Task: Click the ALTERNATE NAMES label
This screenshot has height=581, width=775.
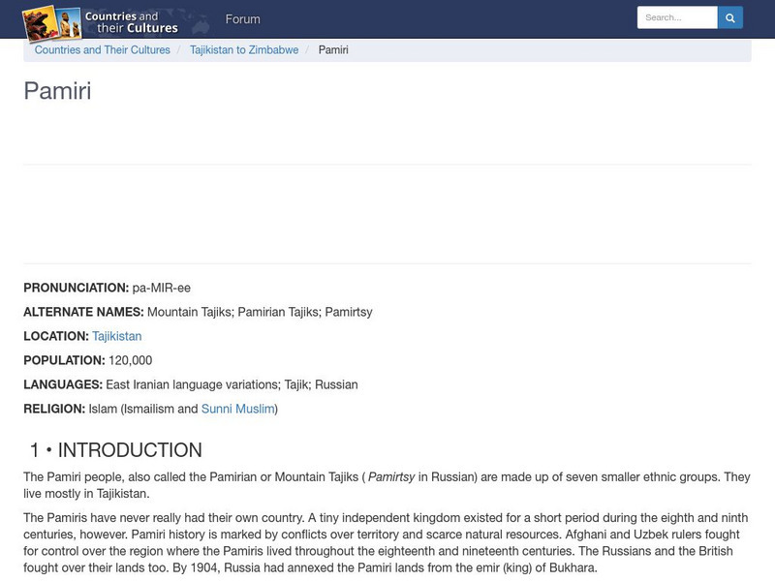Action: (83, 312)
